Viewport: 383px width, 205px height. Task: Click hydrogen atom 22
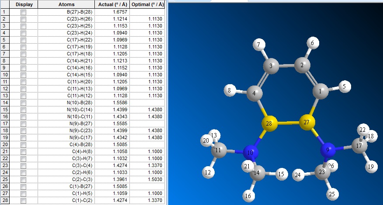tap(363, 130)
